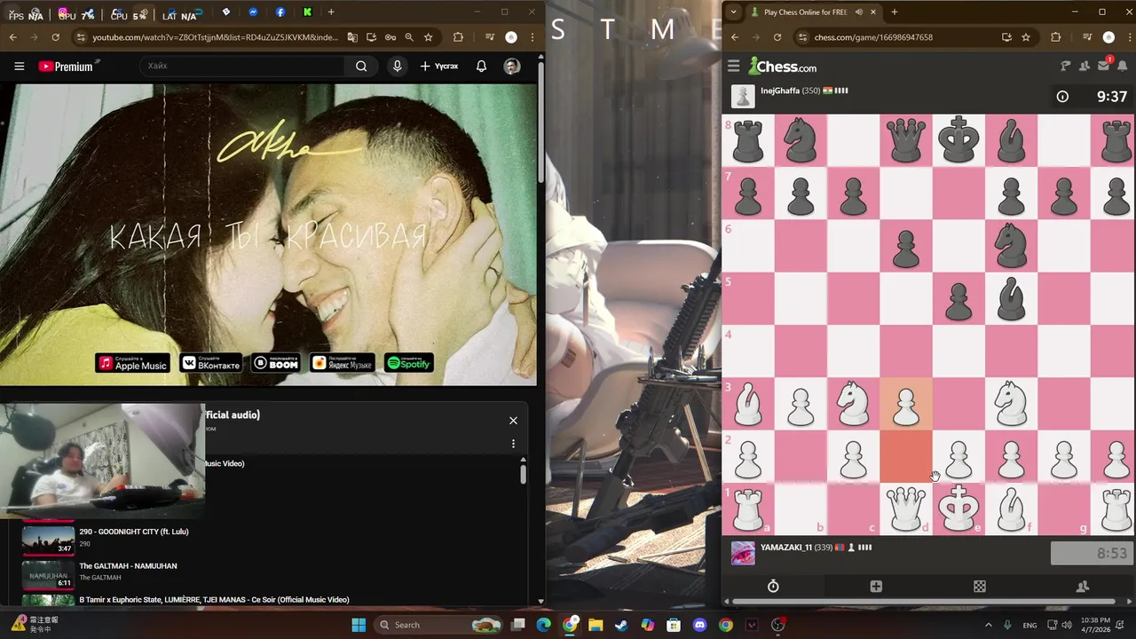Open zoom magnifier in YouTube address bar
Viewport: 1136px width, 639px height.
tap(409, 37)
